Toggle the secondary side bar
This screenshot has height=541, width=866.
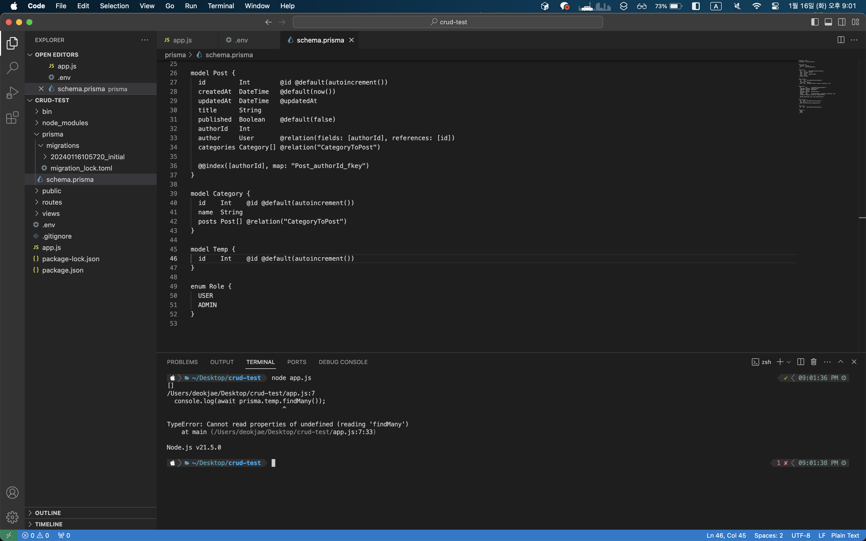[842, 22]
